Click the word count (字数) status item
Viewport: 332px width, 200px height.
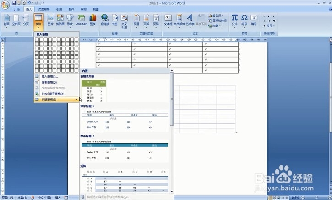[x=22, y=198]
